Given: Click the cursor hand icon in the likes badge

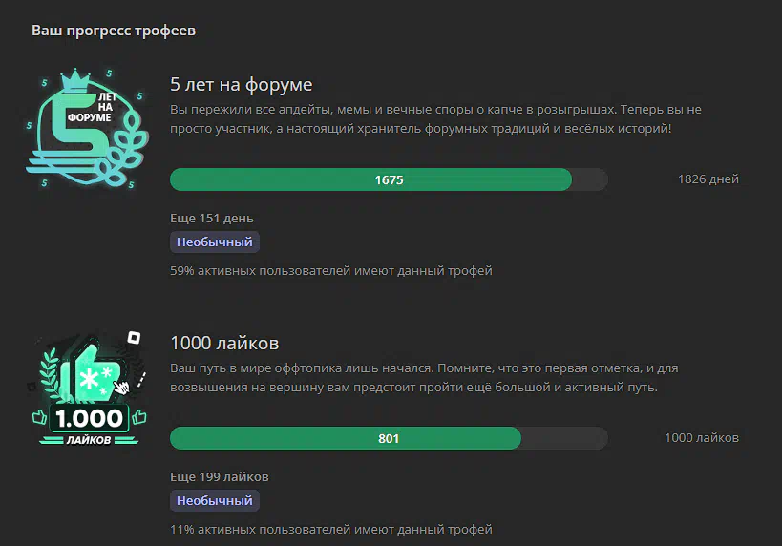Looking at the screenshot, I should [x=121, y=387].
